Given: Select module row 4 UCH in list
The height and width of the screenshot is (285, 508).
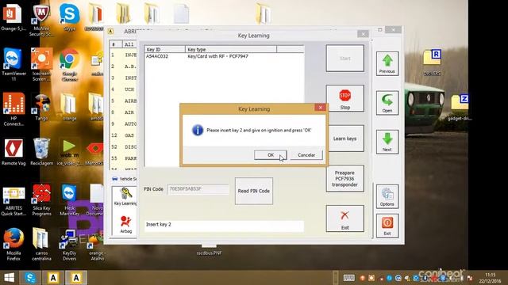Looking at the screenshot, I should [124, 89].
